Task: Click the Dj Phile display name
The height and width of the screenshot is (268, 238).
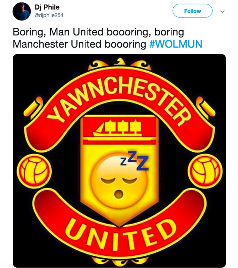Action: click(47, 7)
